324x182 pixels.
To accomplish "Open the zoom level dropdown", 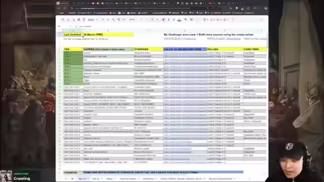I will click(92, 20).
